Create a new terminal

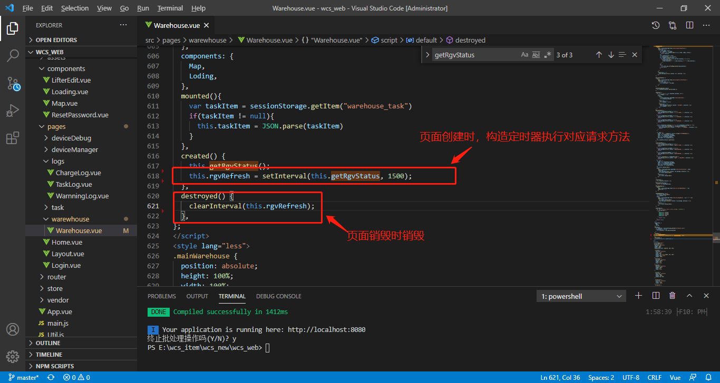click(638, 296)
